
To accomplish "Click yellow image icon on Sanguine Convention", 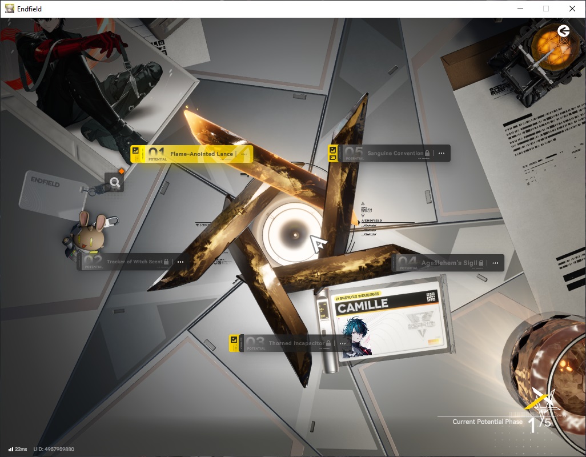I will [332, 150].
